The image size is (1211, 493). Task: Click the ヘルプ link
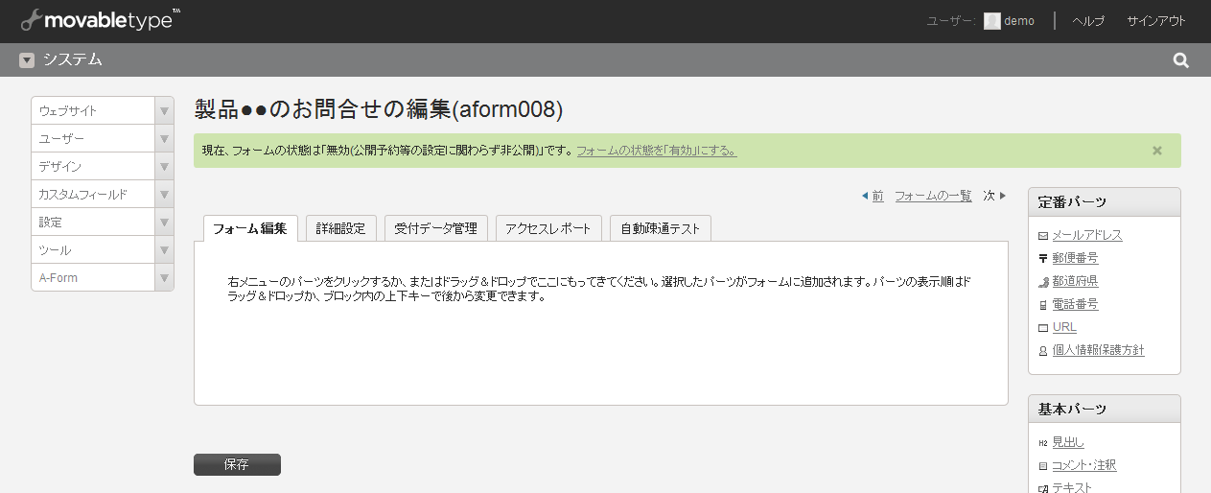pos(1088,21)
